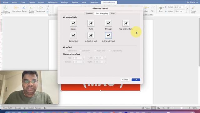
Task: Click the Crop tool icon
Action: [160, 8]
